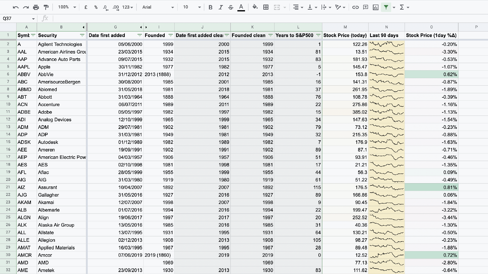Click the fx formula bar
This screenshot has height=274, width=488.
45,18
